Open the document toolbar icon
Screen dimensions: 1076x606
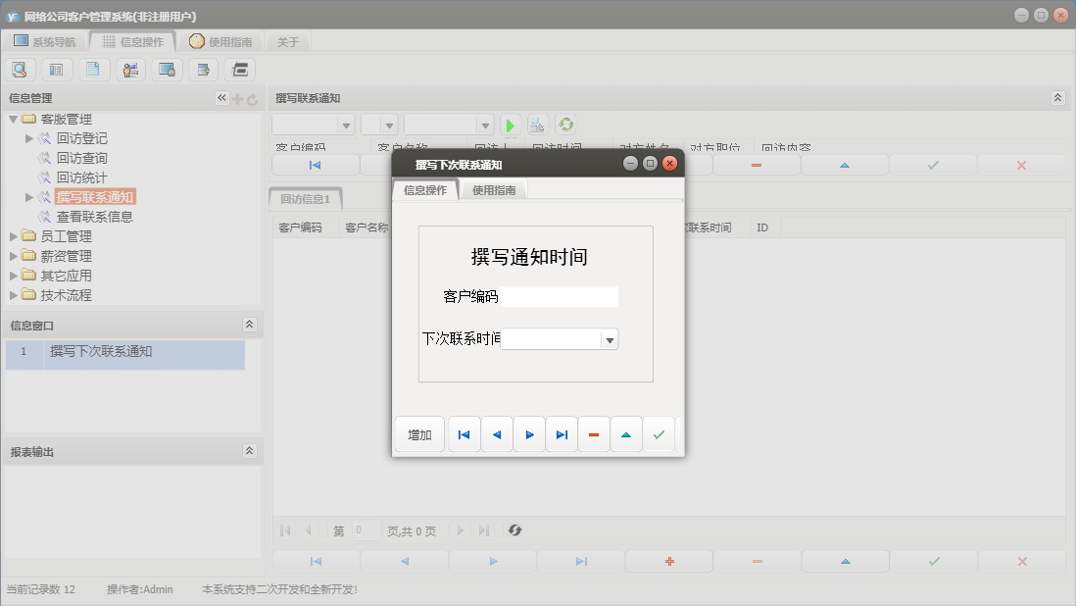click(x=94, y=69)
